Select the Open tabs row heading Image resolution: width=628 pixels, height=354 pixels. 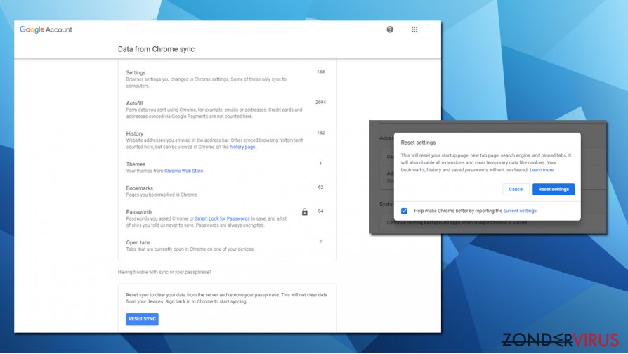point(138,242)
